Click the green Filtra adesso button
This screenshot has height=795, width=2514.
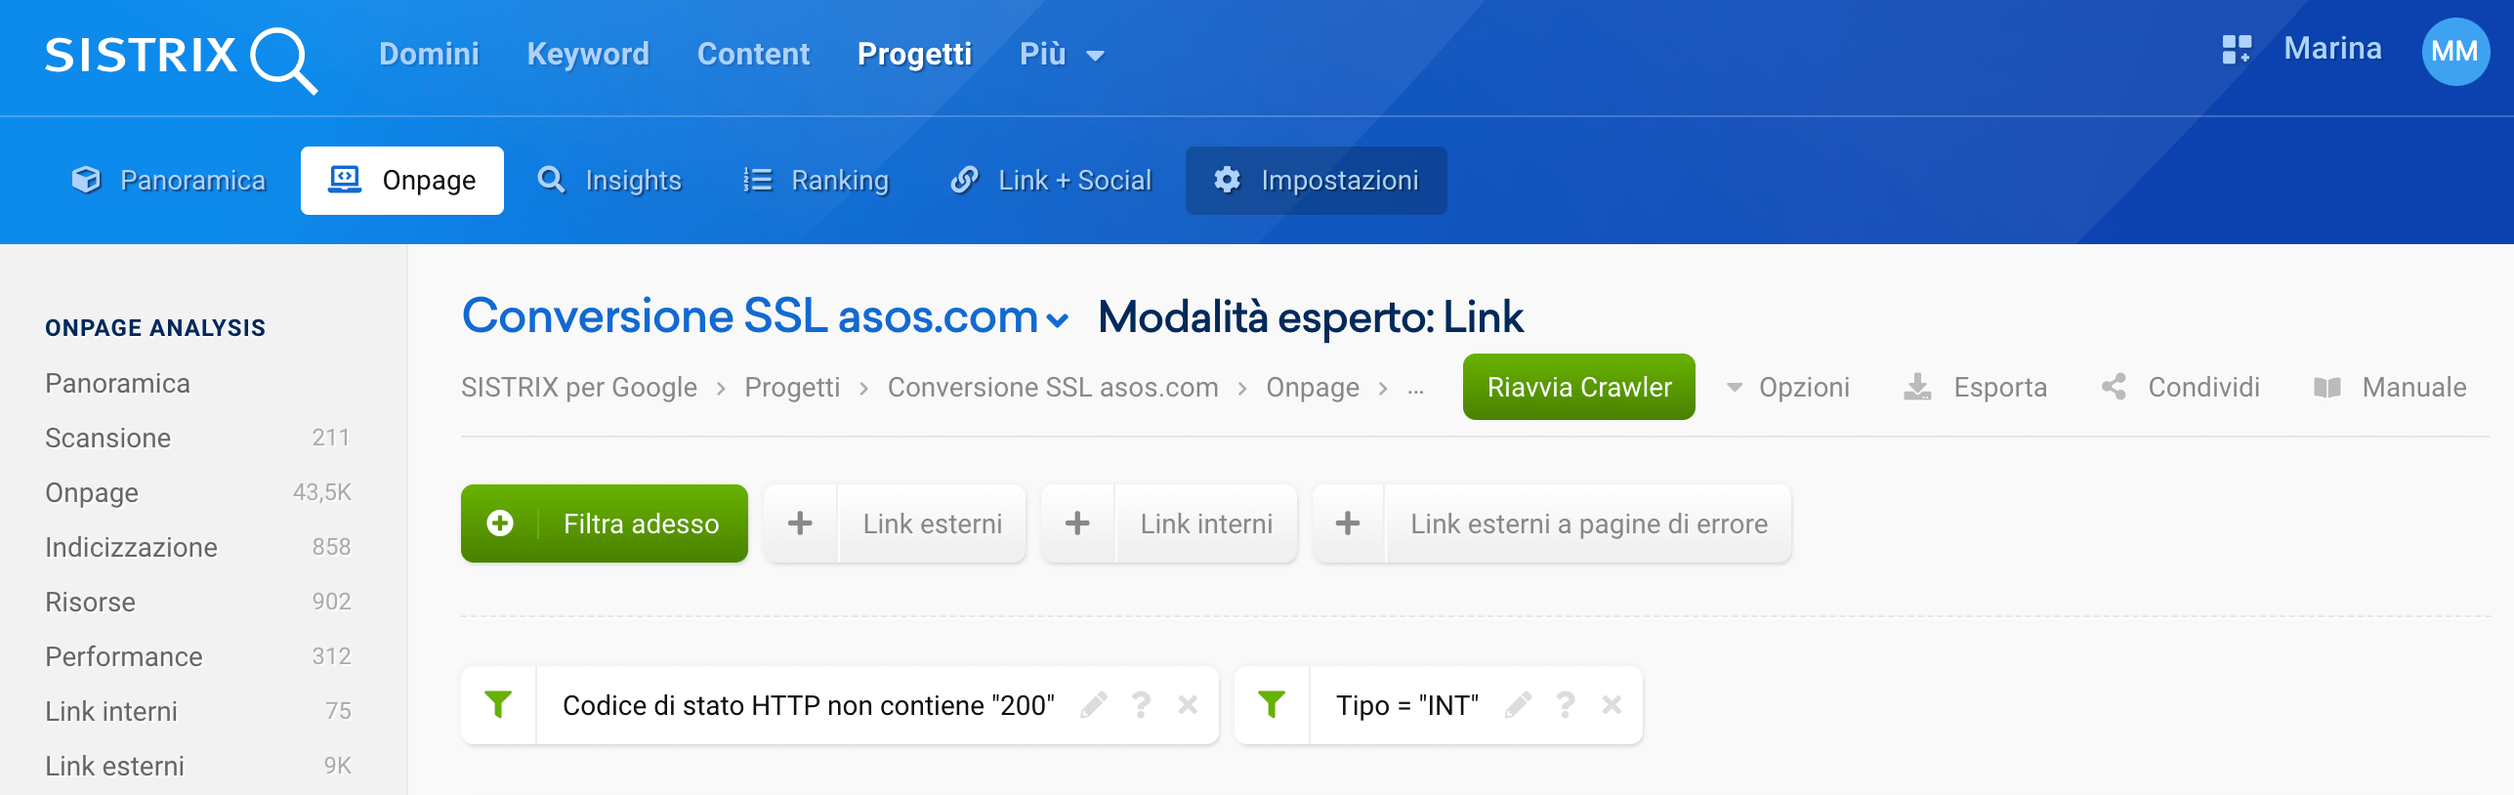(x=604, y=523)
